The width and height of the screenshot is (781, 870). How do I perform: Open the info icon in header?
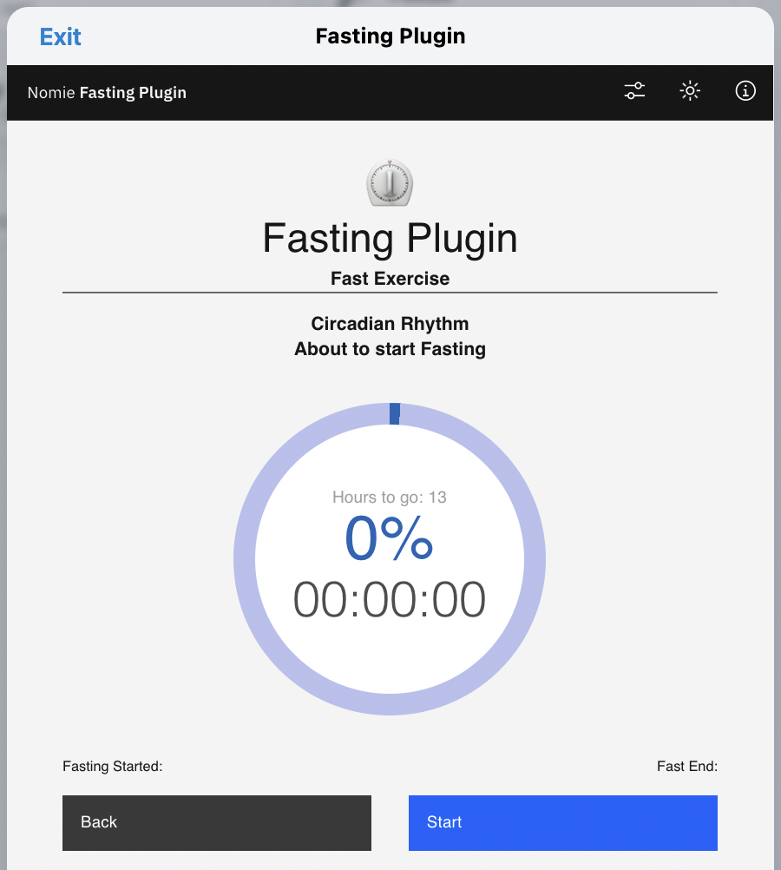(x=745, y=91)
